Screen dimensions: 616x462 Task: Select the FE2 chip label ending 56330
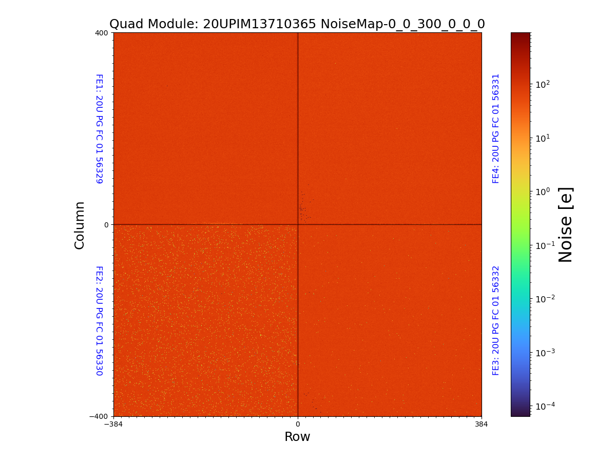coord(99,320)
